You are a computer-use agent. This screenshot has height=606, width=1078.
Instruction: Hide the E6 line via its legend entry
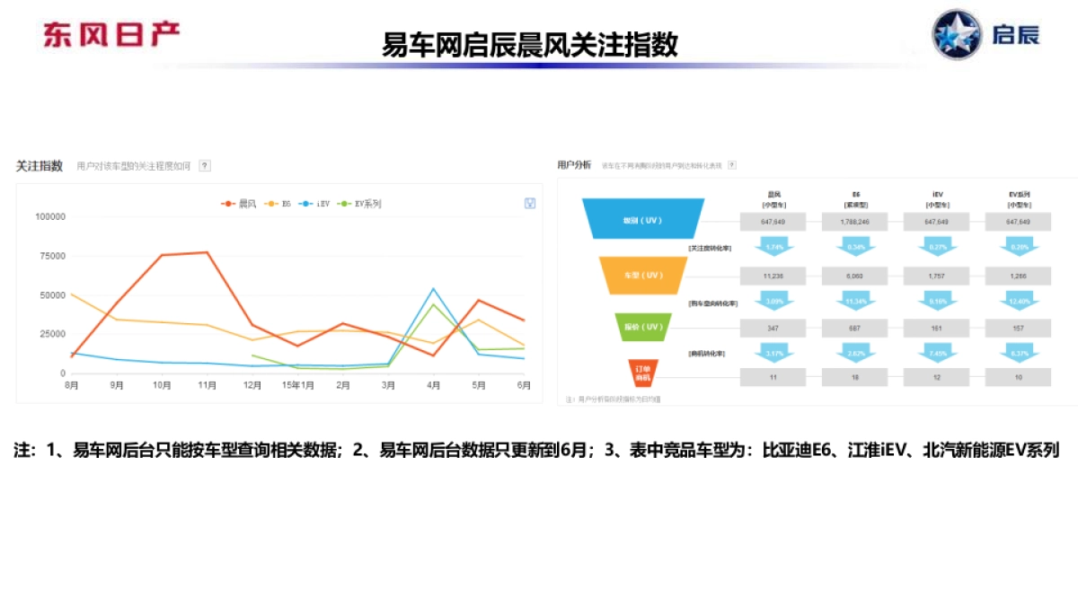click(277, 203)
